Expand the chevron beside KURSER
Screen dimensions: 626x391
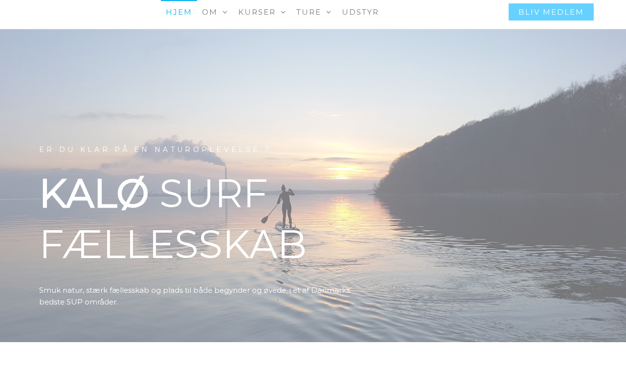[283, 12]
